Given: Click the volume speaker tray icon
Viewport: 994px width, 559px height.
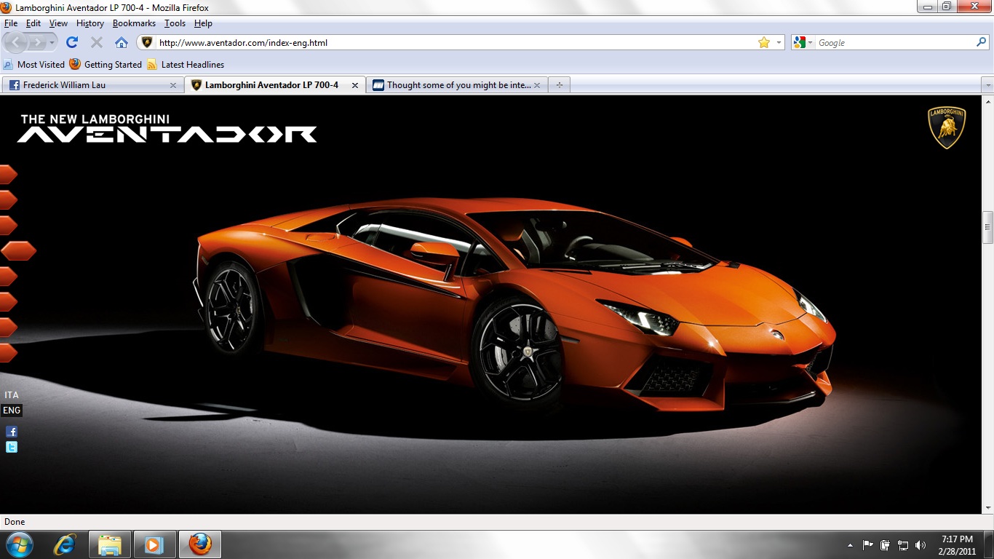Looking at the screenshot, I should [921, 544].
